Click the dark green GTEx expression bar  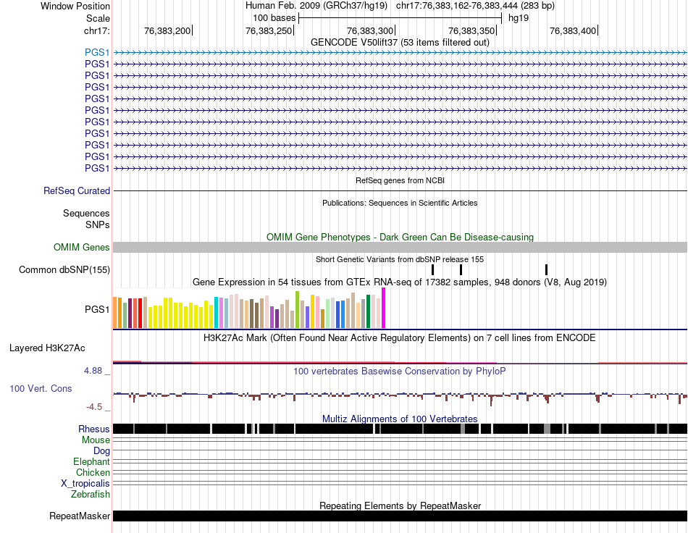coord(368,311)
